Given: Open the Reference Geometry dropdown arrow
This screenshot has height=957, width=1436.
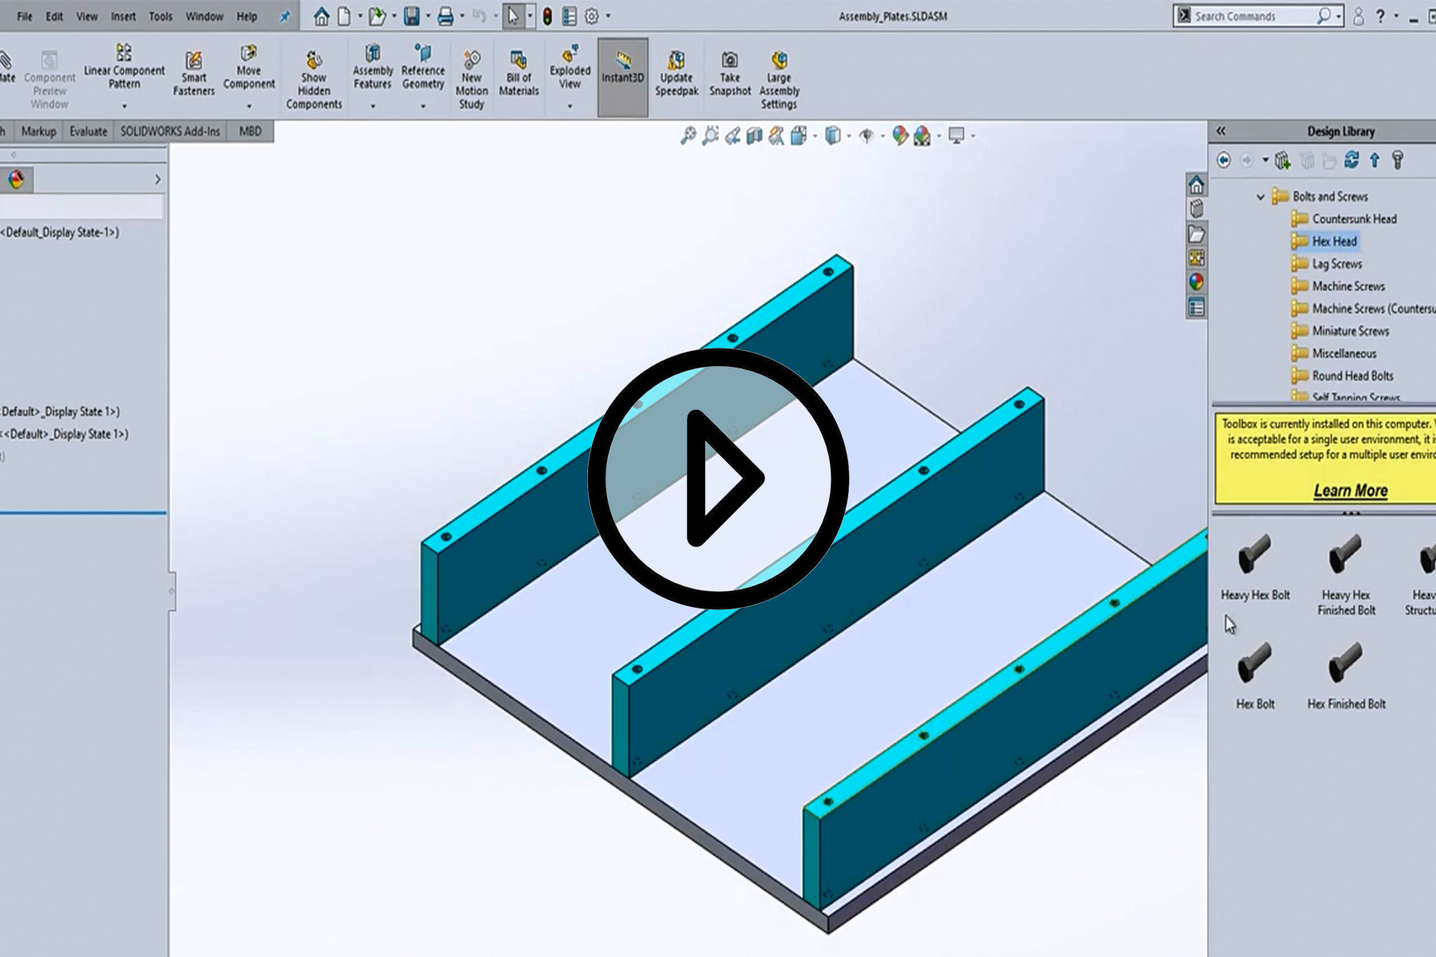Looking at the screenshot, I should (423, 106).
